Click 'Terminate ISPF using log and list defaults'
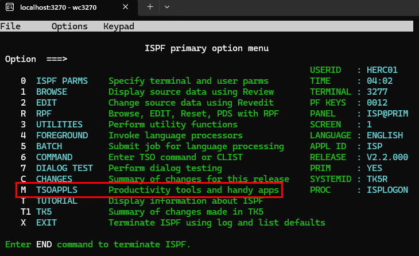Image resolution: width=419 pixels, height=256 pixels. click(x=217, y=223)
